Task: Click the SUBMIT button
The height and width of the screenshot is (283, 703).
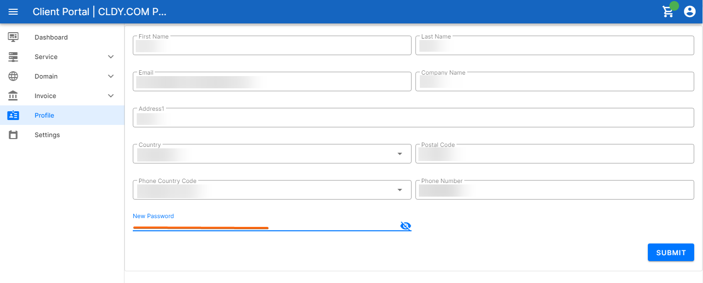Action: [671, 252]
